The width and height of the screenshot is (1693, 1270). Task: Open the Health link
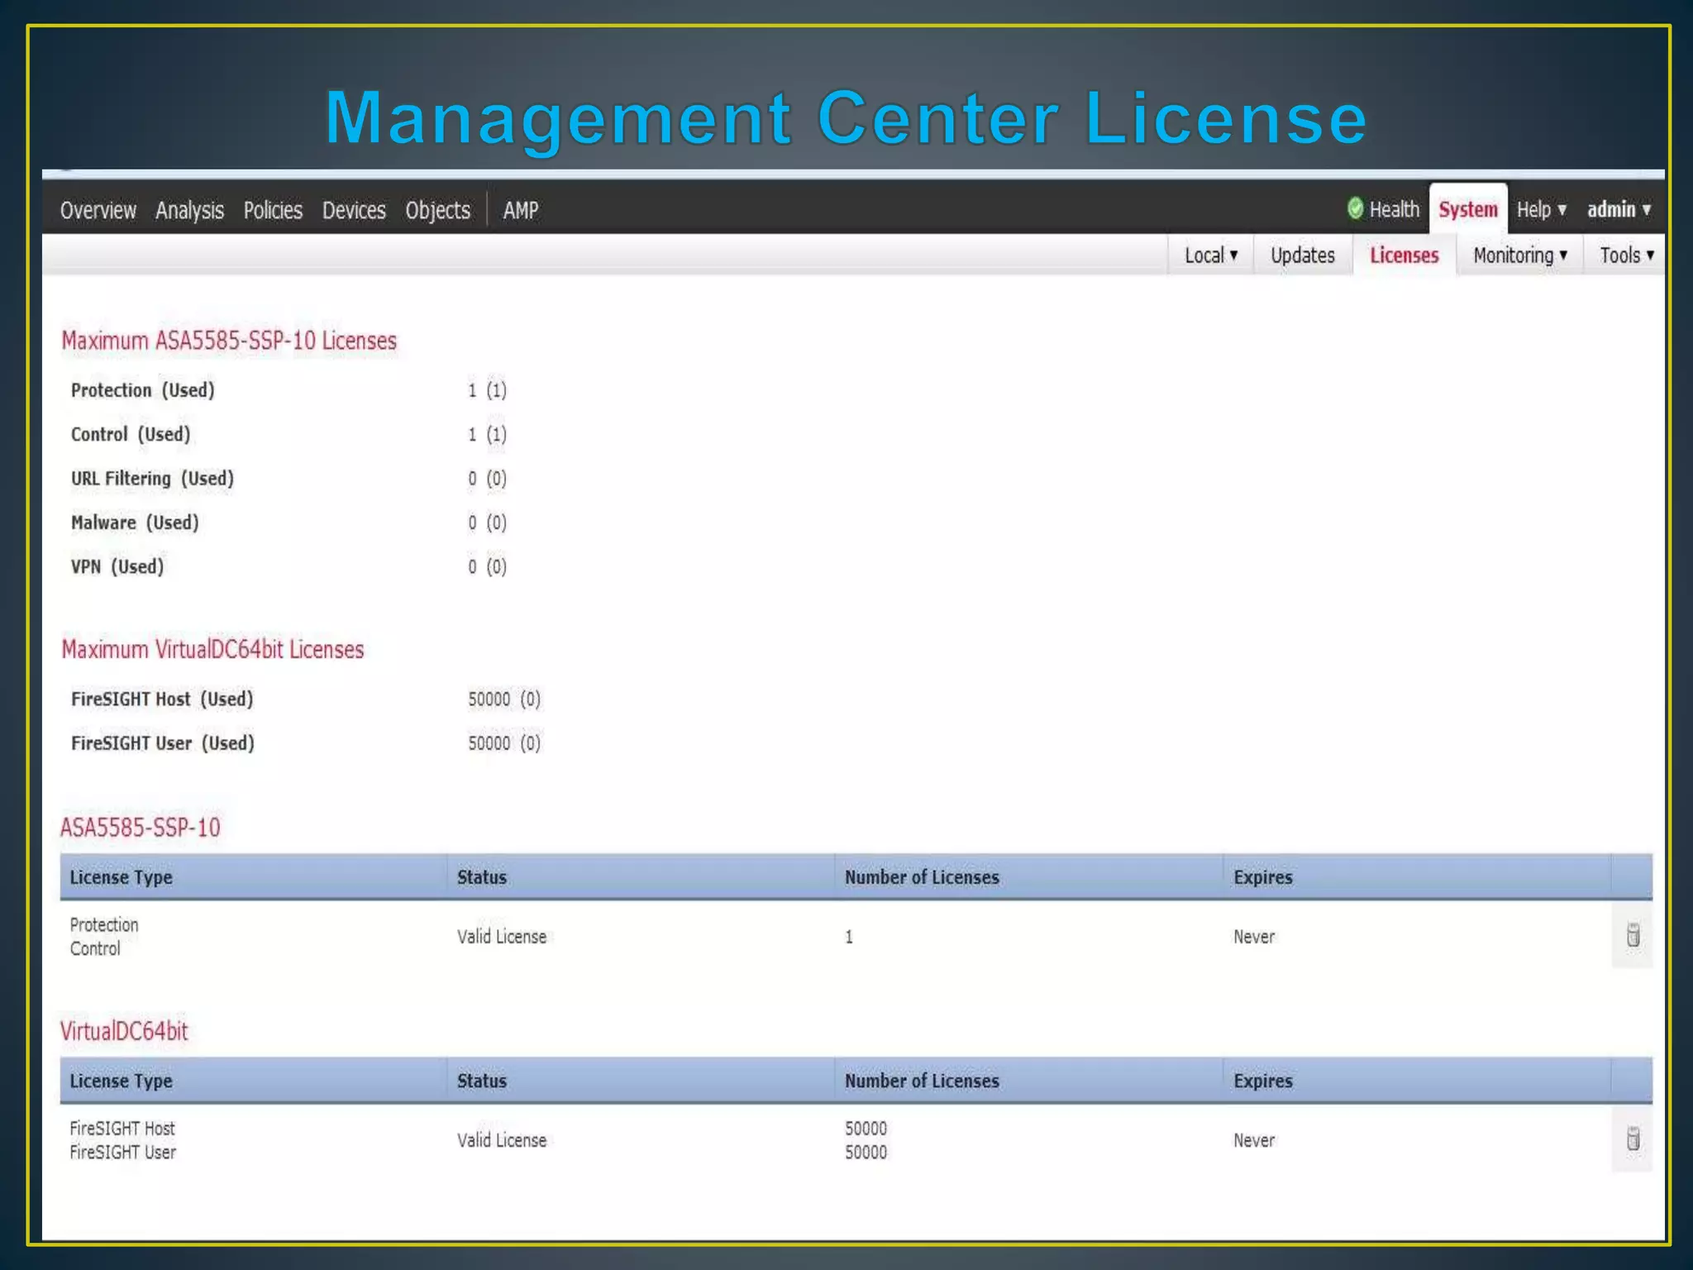click(x=1394, y=209)
